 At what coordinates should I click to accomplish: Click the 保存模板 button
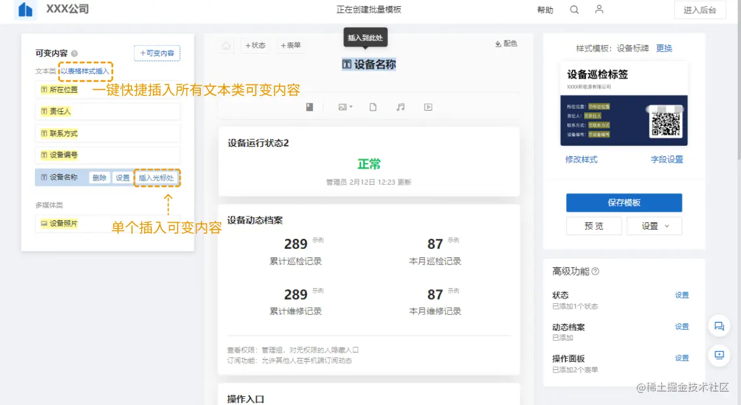pyautogui.click(x=624, y=203)
